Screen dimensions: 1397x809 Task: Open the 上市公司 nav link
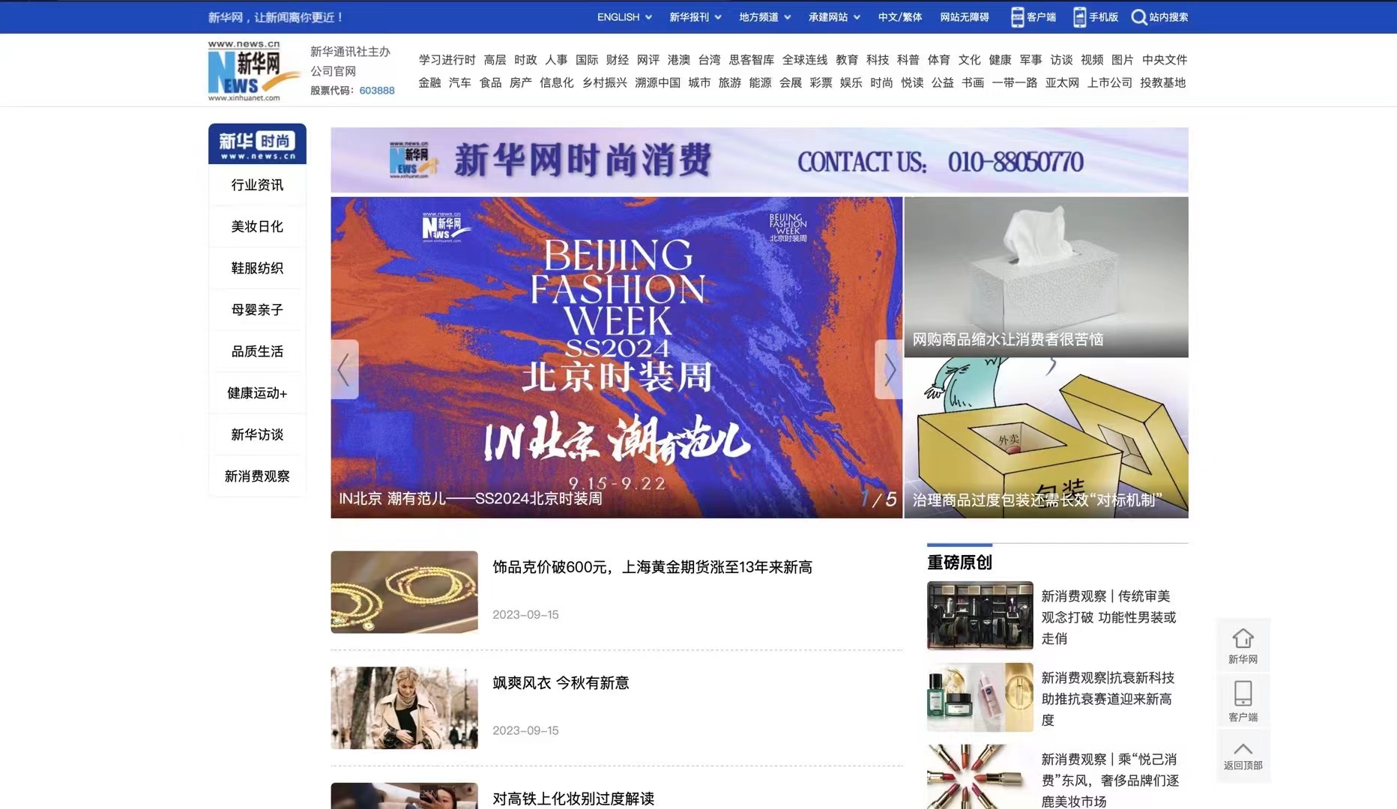coord(1109,82)
